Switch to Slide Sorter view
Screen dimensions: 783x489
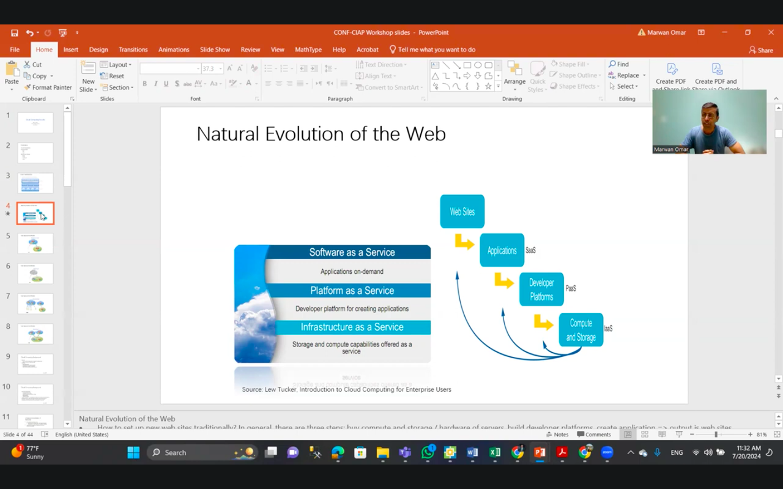(645, 435)
